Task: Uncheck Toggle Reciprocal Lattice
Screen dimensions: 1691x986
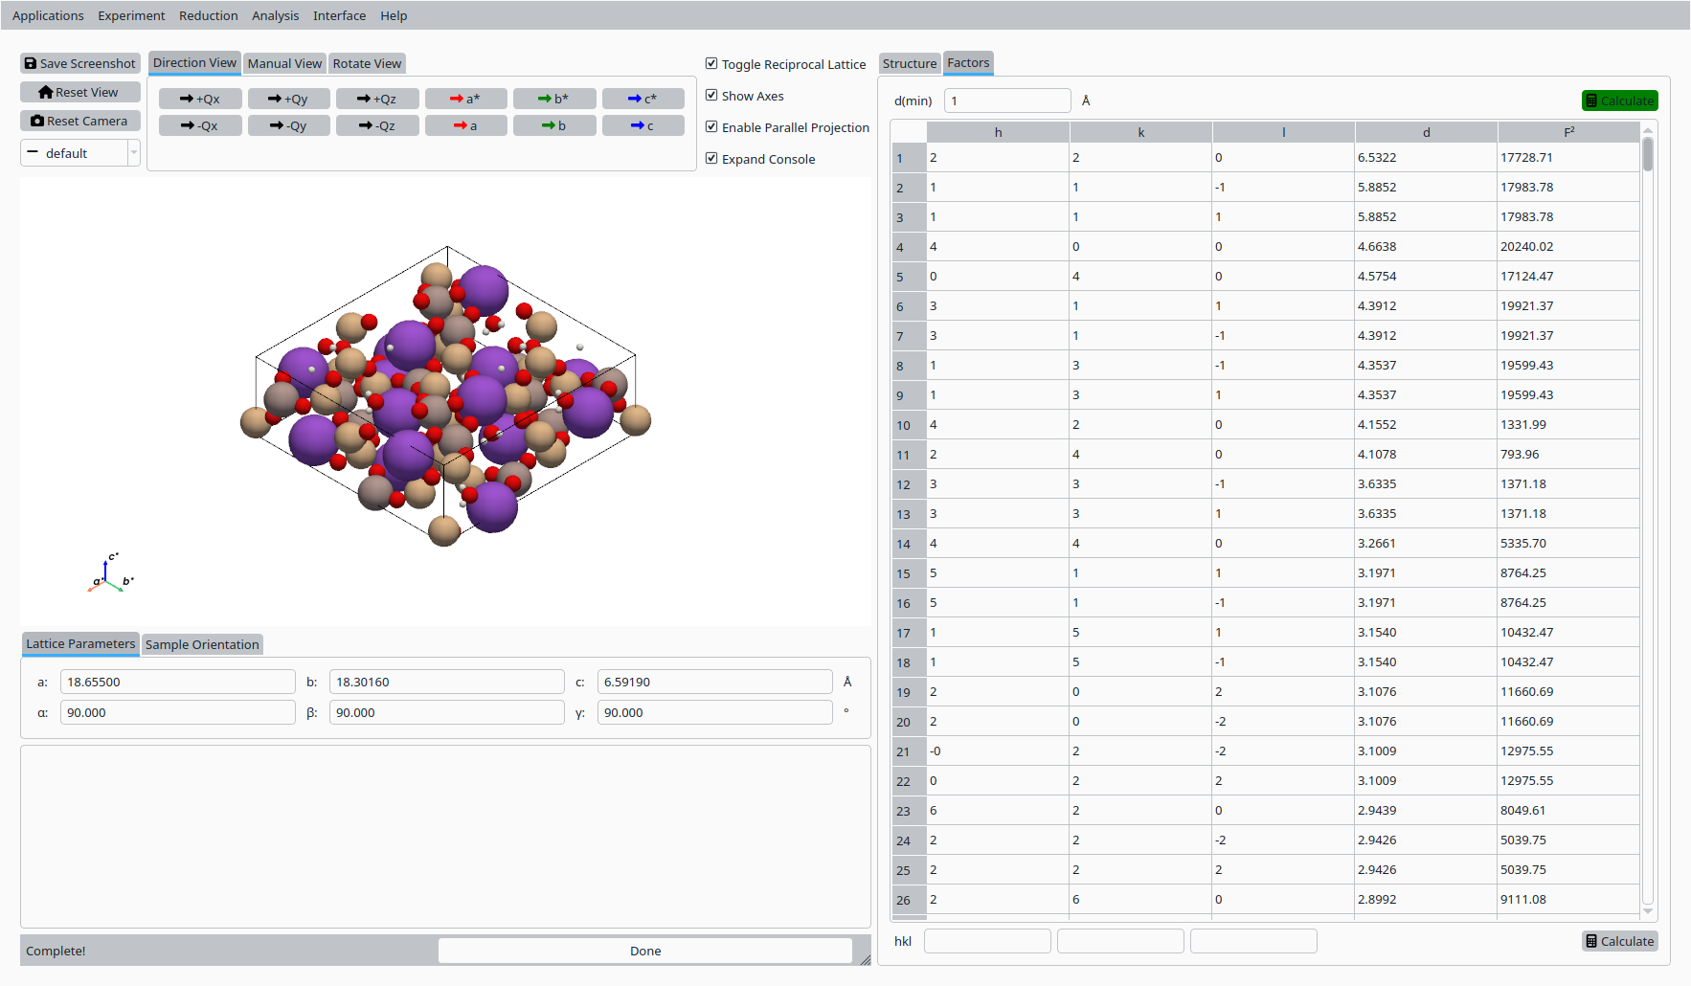Action: click(711, 62)
